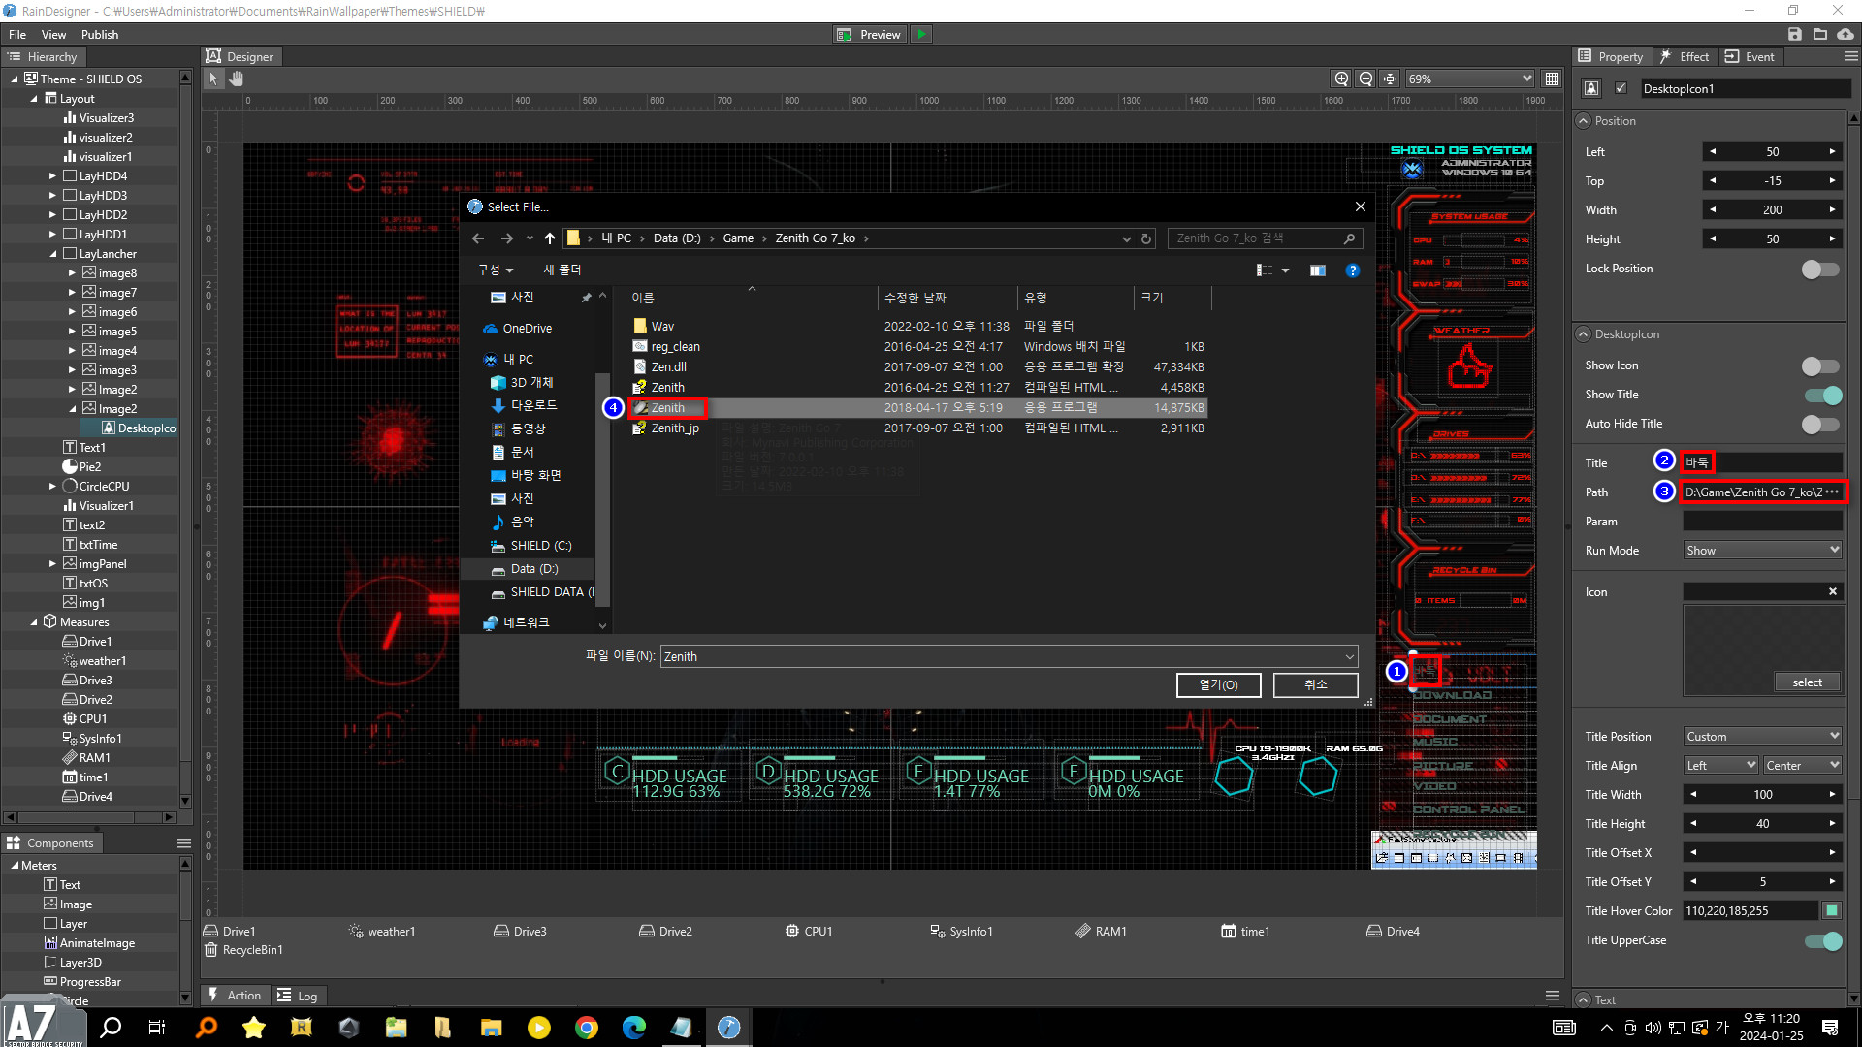Open Windows taskbar search icon
1862x1047 pixels.
point(111,1027)
